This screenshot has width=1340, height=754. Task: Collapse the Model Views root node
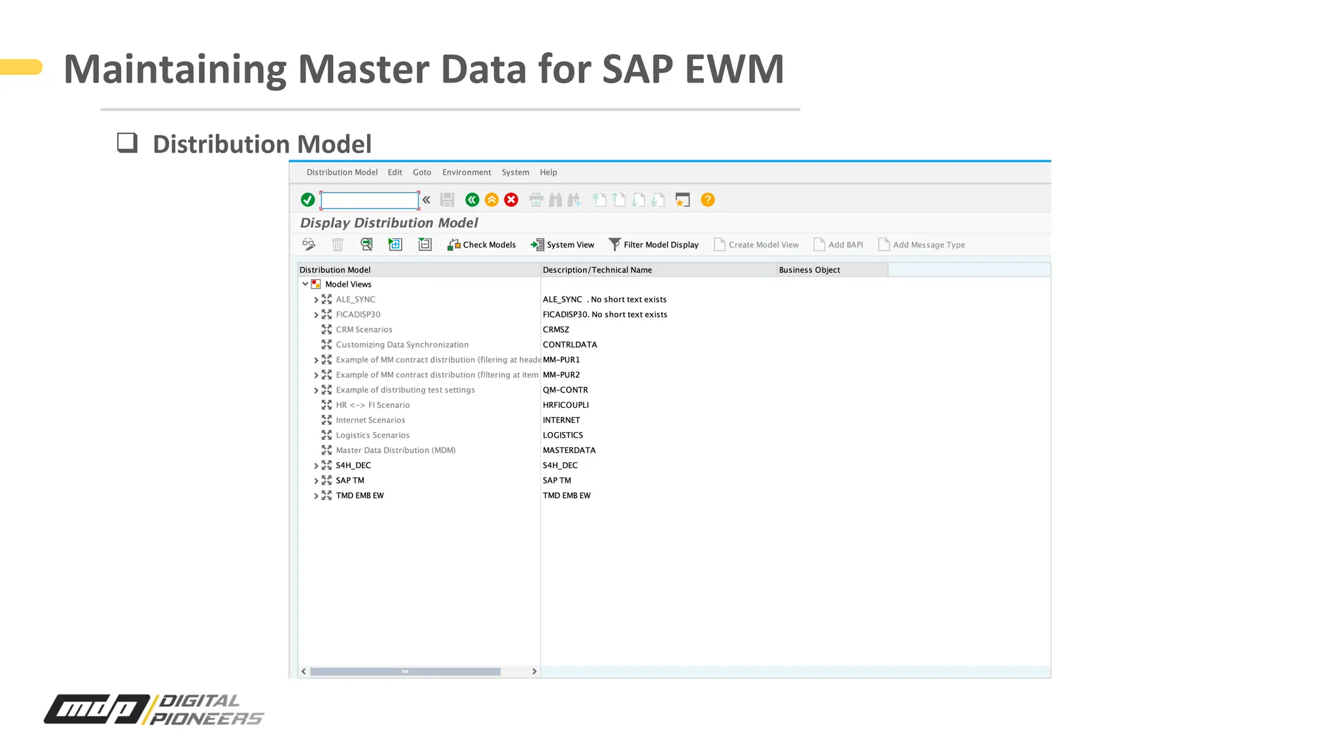pyautogui.click(x=305, y=284)
